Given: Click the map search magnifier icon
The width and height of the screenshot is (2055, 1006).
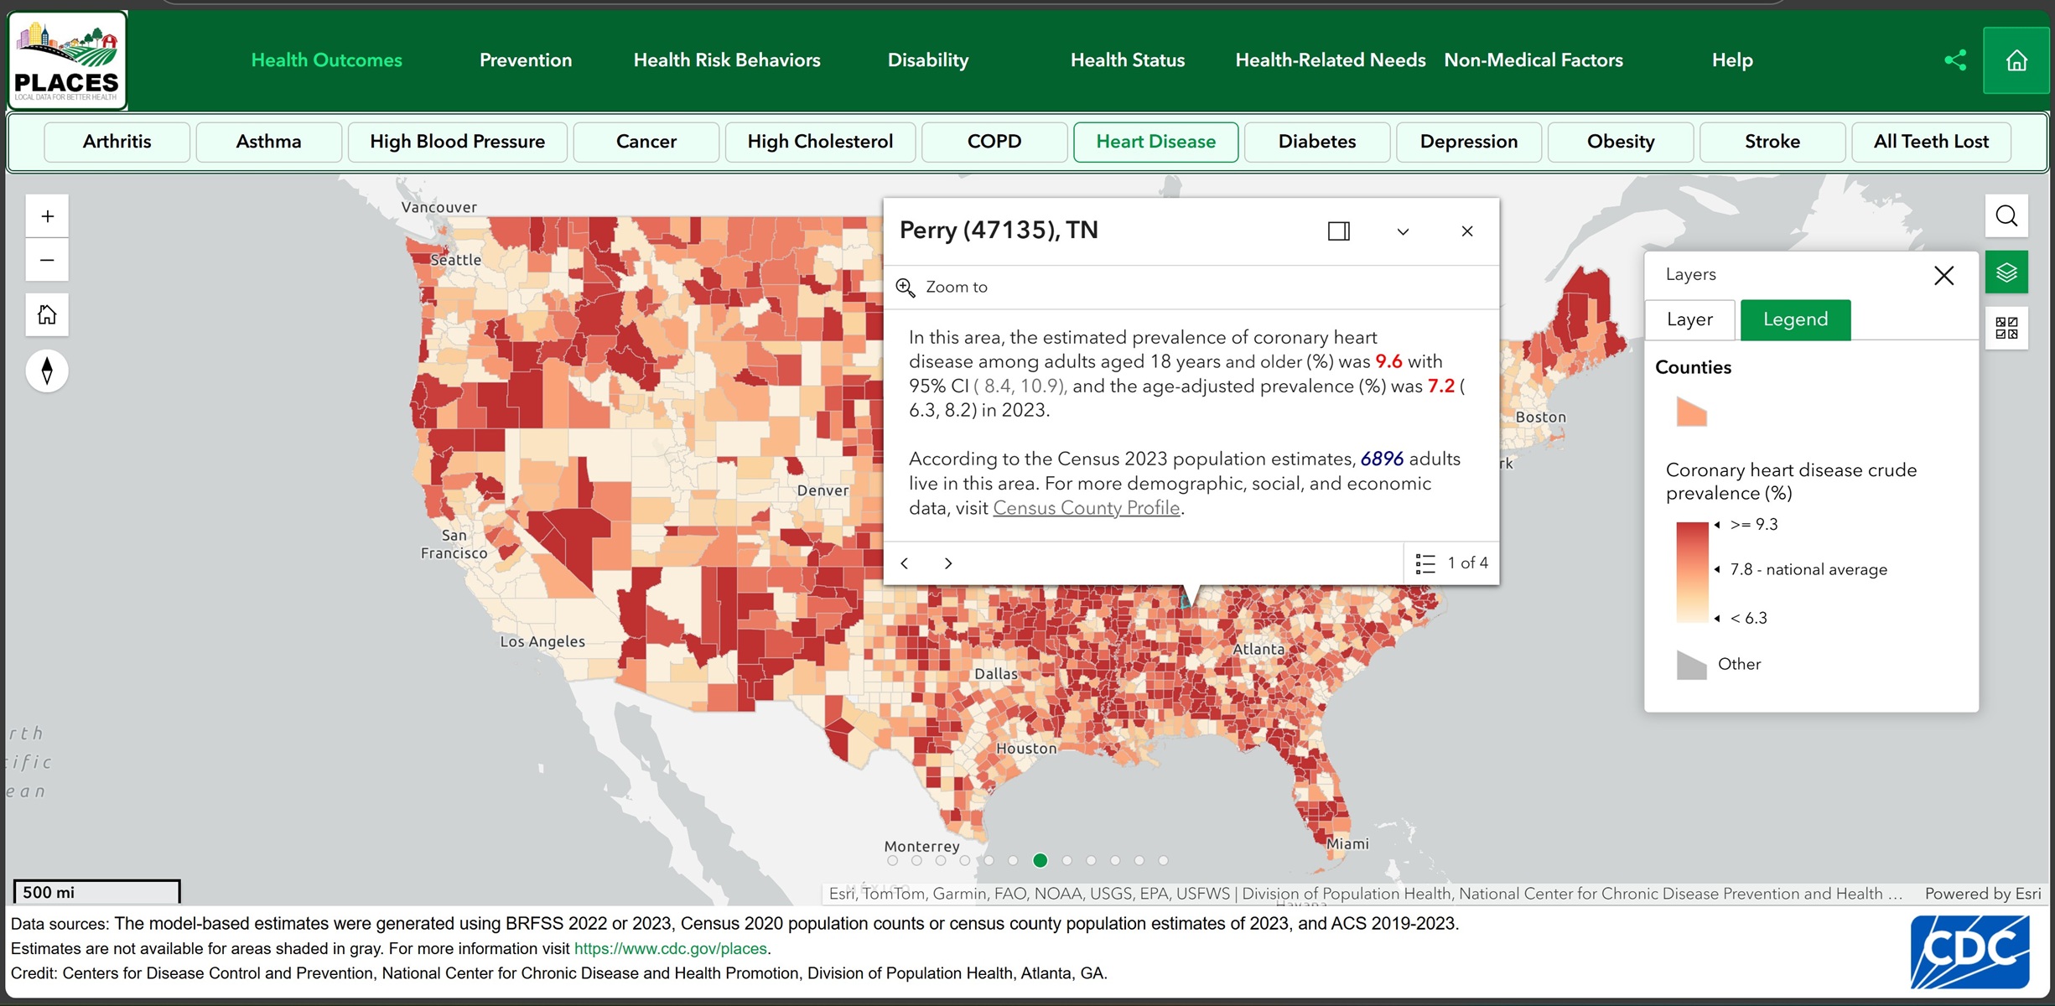Looking at the screenshot, I should coord(2006,215).
